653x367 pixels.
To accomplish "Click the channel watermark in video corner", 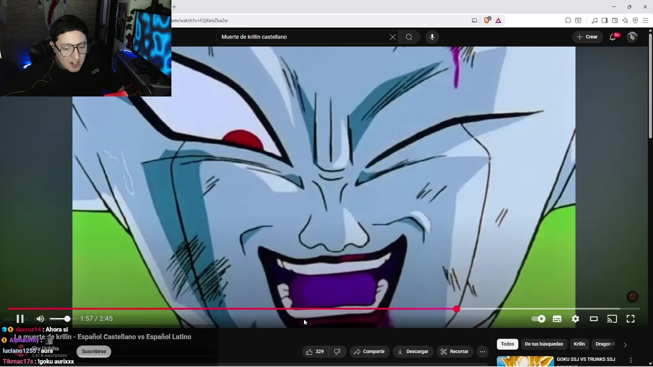I will (632, 297).
